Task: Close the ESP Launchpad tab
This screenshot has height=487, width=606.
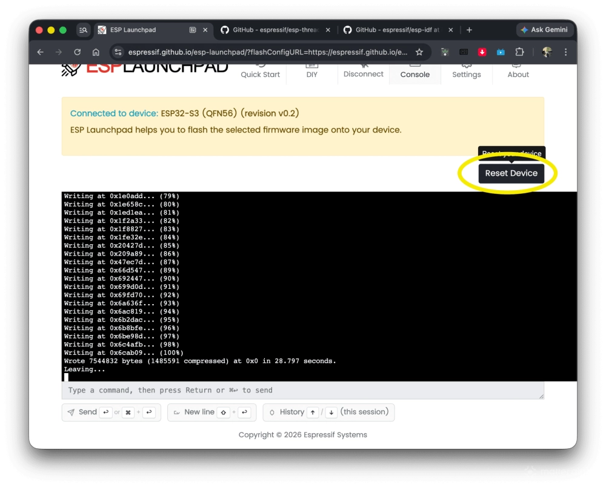Action: click(x=205, y=30)
